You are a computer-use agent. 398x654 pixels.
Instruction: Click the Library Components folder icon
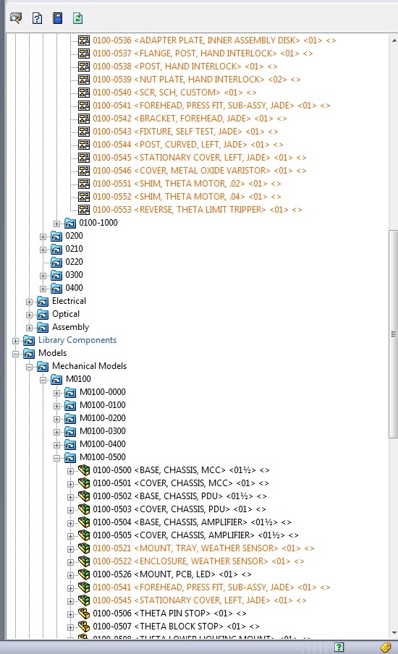(x=29, y=341)
